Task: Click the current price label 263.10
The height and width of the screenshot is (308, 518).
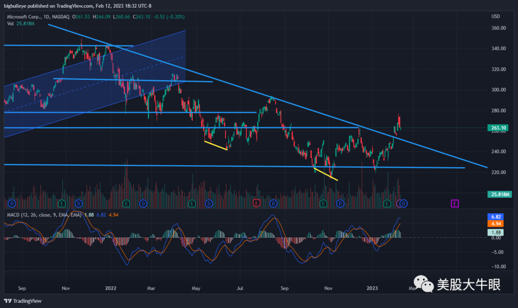Action: coord(498,128)
